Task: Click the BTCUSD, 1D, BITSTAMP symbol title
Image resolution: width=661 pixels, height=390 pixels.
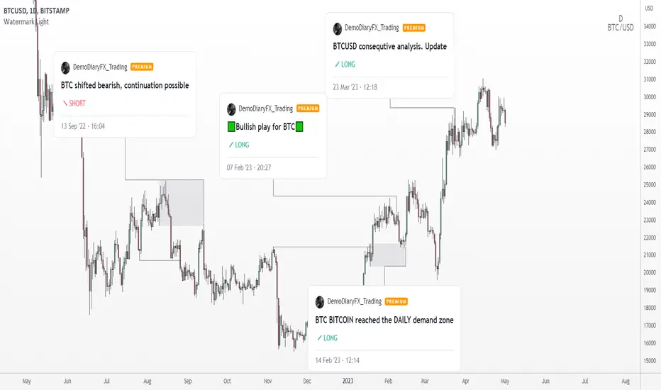Action: point(36,11)
